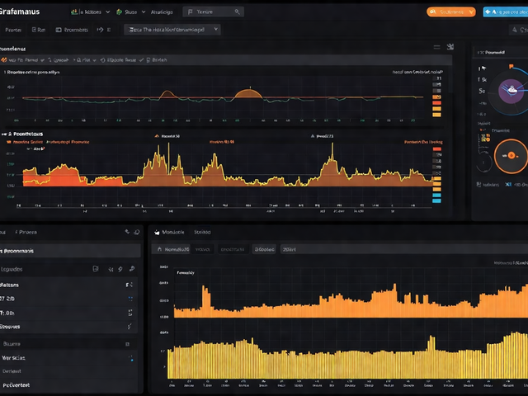
Task: Toggle the square checkbox in the Bsuens row
Action: click(x=127, y=344)
